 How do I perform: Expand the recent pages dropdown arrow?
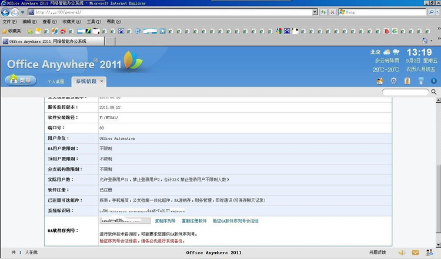coord(22,12)
